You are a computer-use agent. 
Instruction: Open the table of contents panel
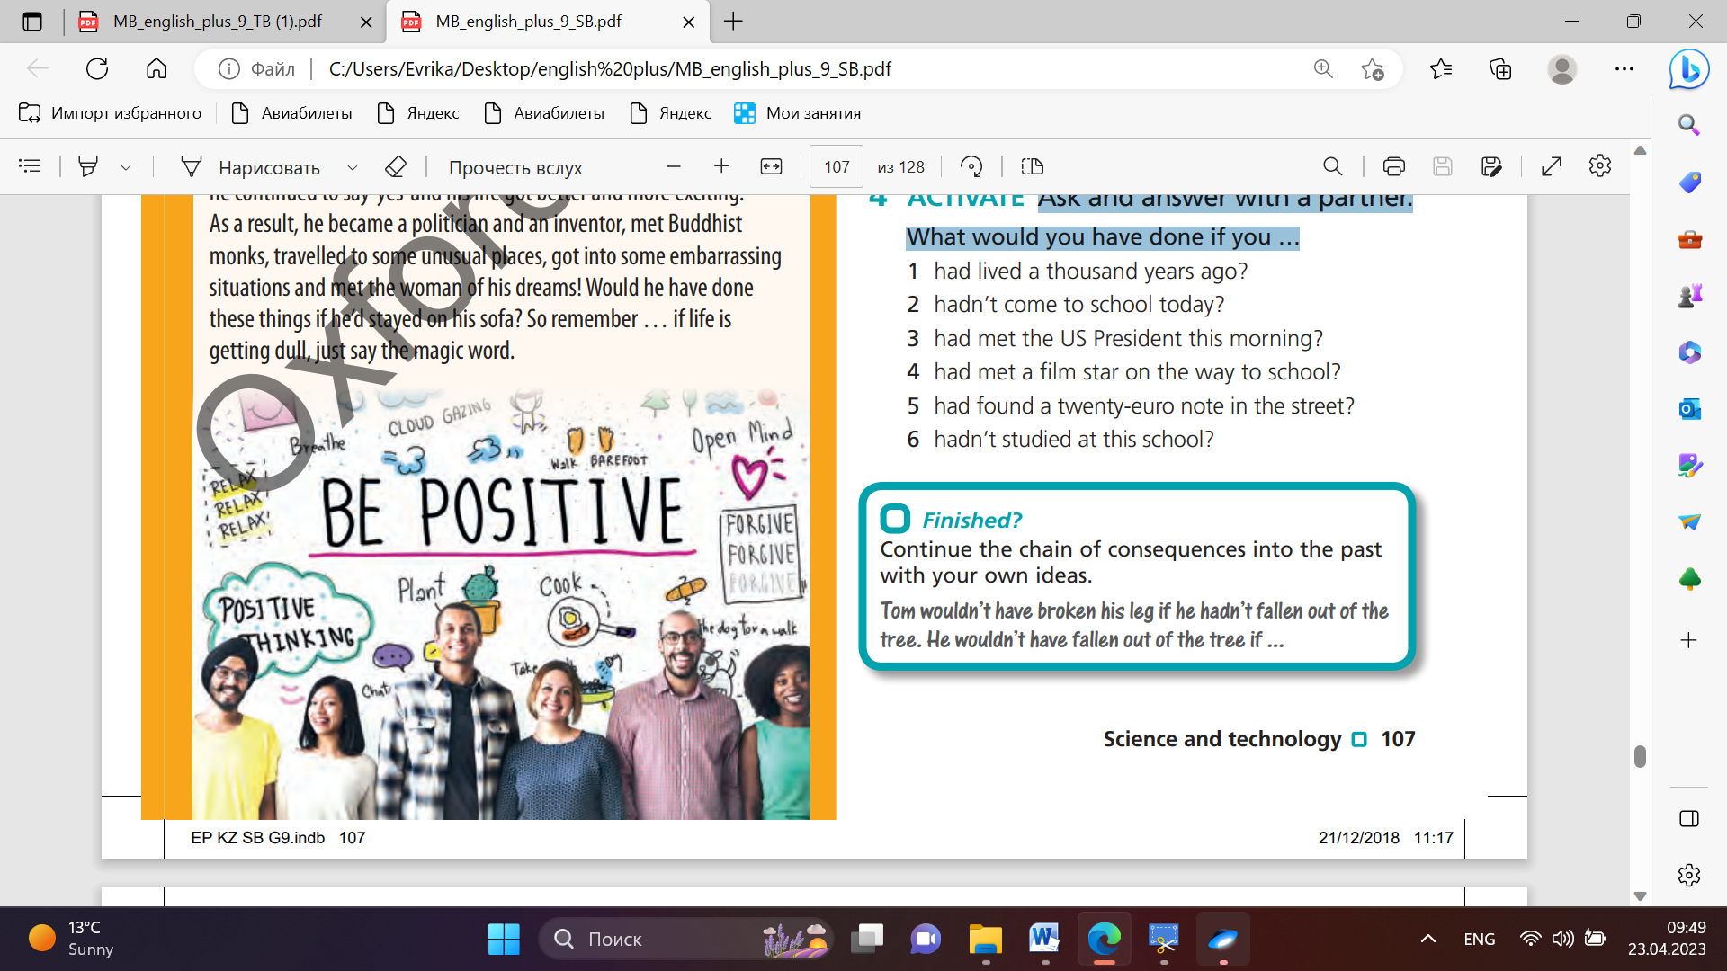30,166
